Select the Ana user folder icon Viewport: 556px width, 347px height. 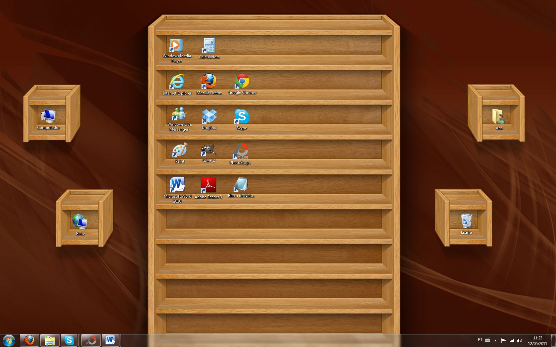[499, 119]
